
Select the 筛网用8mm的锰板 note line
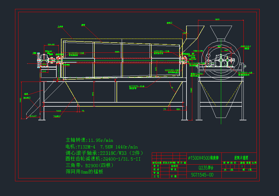tap(84, 172)
